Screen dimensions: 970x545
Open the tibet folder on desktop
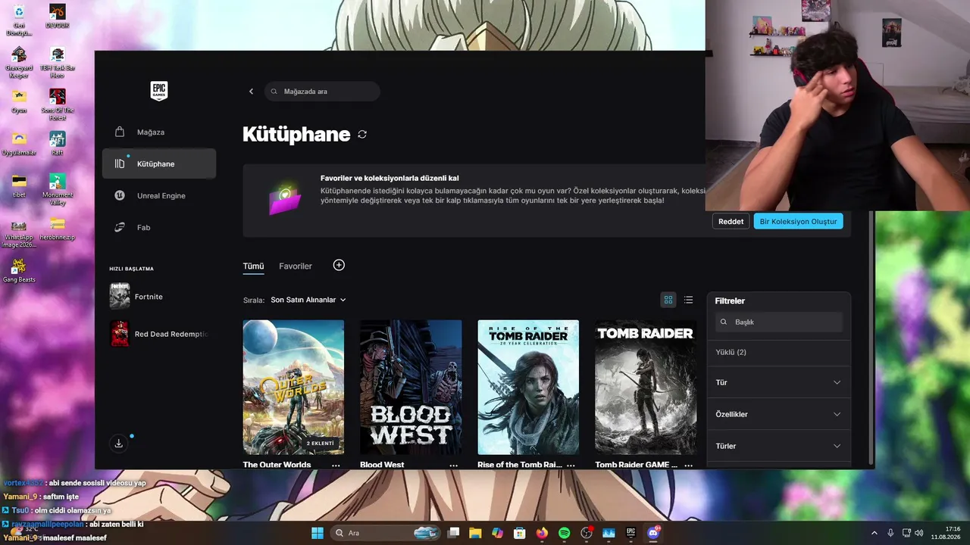point(19,185)
